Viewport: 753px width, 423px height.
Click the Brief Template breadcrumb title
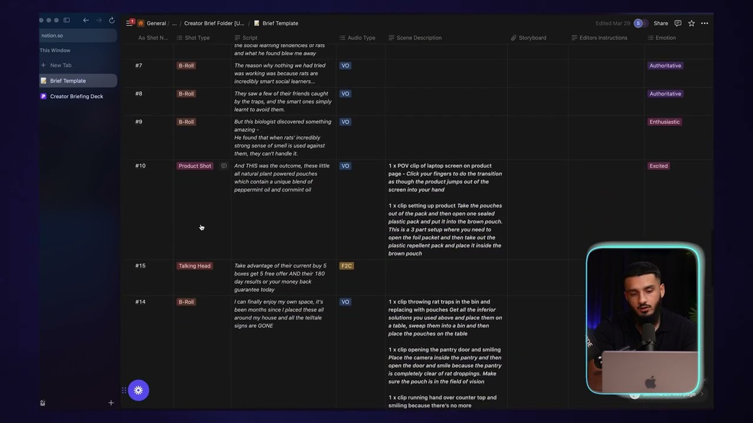(x=280, y=23)
